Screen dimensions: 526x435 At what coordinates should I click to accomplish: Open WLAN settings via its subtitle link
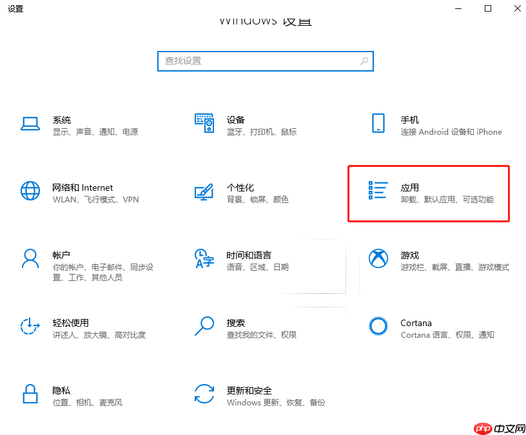pos(61,199)
